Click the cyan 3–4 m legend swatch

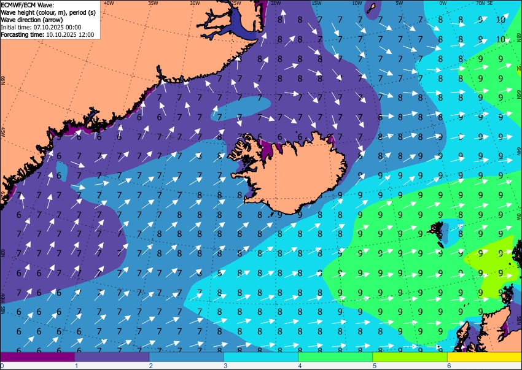[x=261, y=357]
